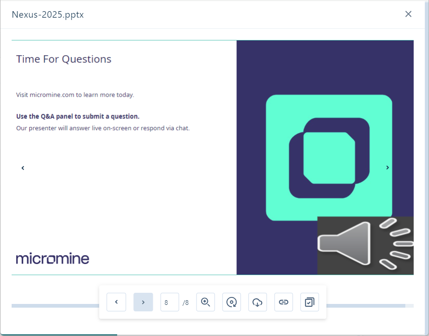Image resolution: width=429 pixels, height=336 pixels.
Task: Download the presentation via cloud icon
Action: coord(257,302)
